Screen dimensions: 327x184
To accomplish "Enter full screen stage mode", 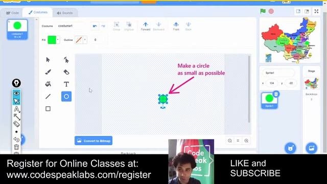I will [316, 11].
